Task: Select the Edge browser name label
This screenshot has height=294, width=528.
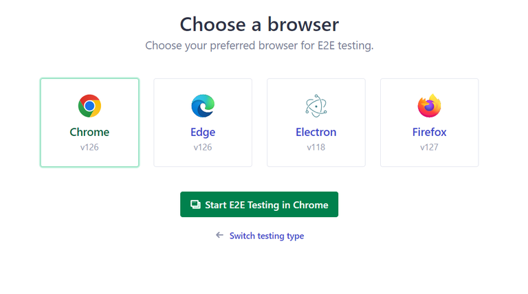Action: (203, 132)
